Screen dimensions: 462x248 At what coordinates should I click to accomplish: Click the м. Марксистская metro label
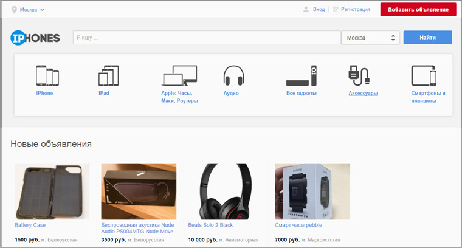pyautogui.click(x=320, y=240)
